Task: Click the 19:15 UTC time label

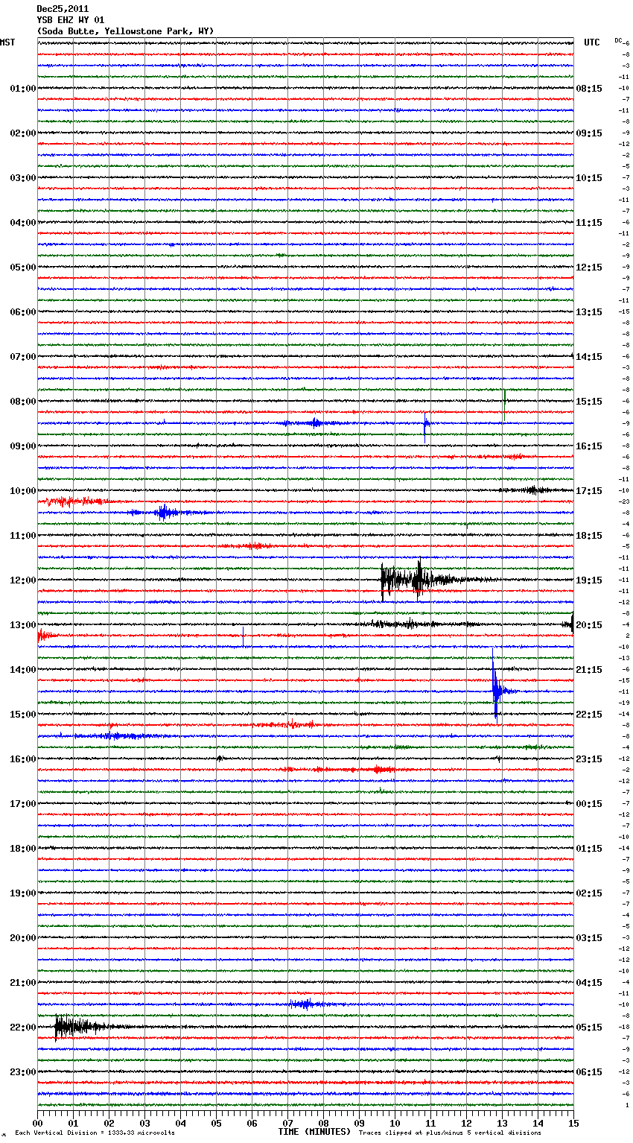Action: tap(589, 580)
